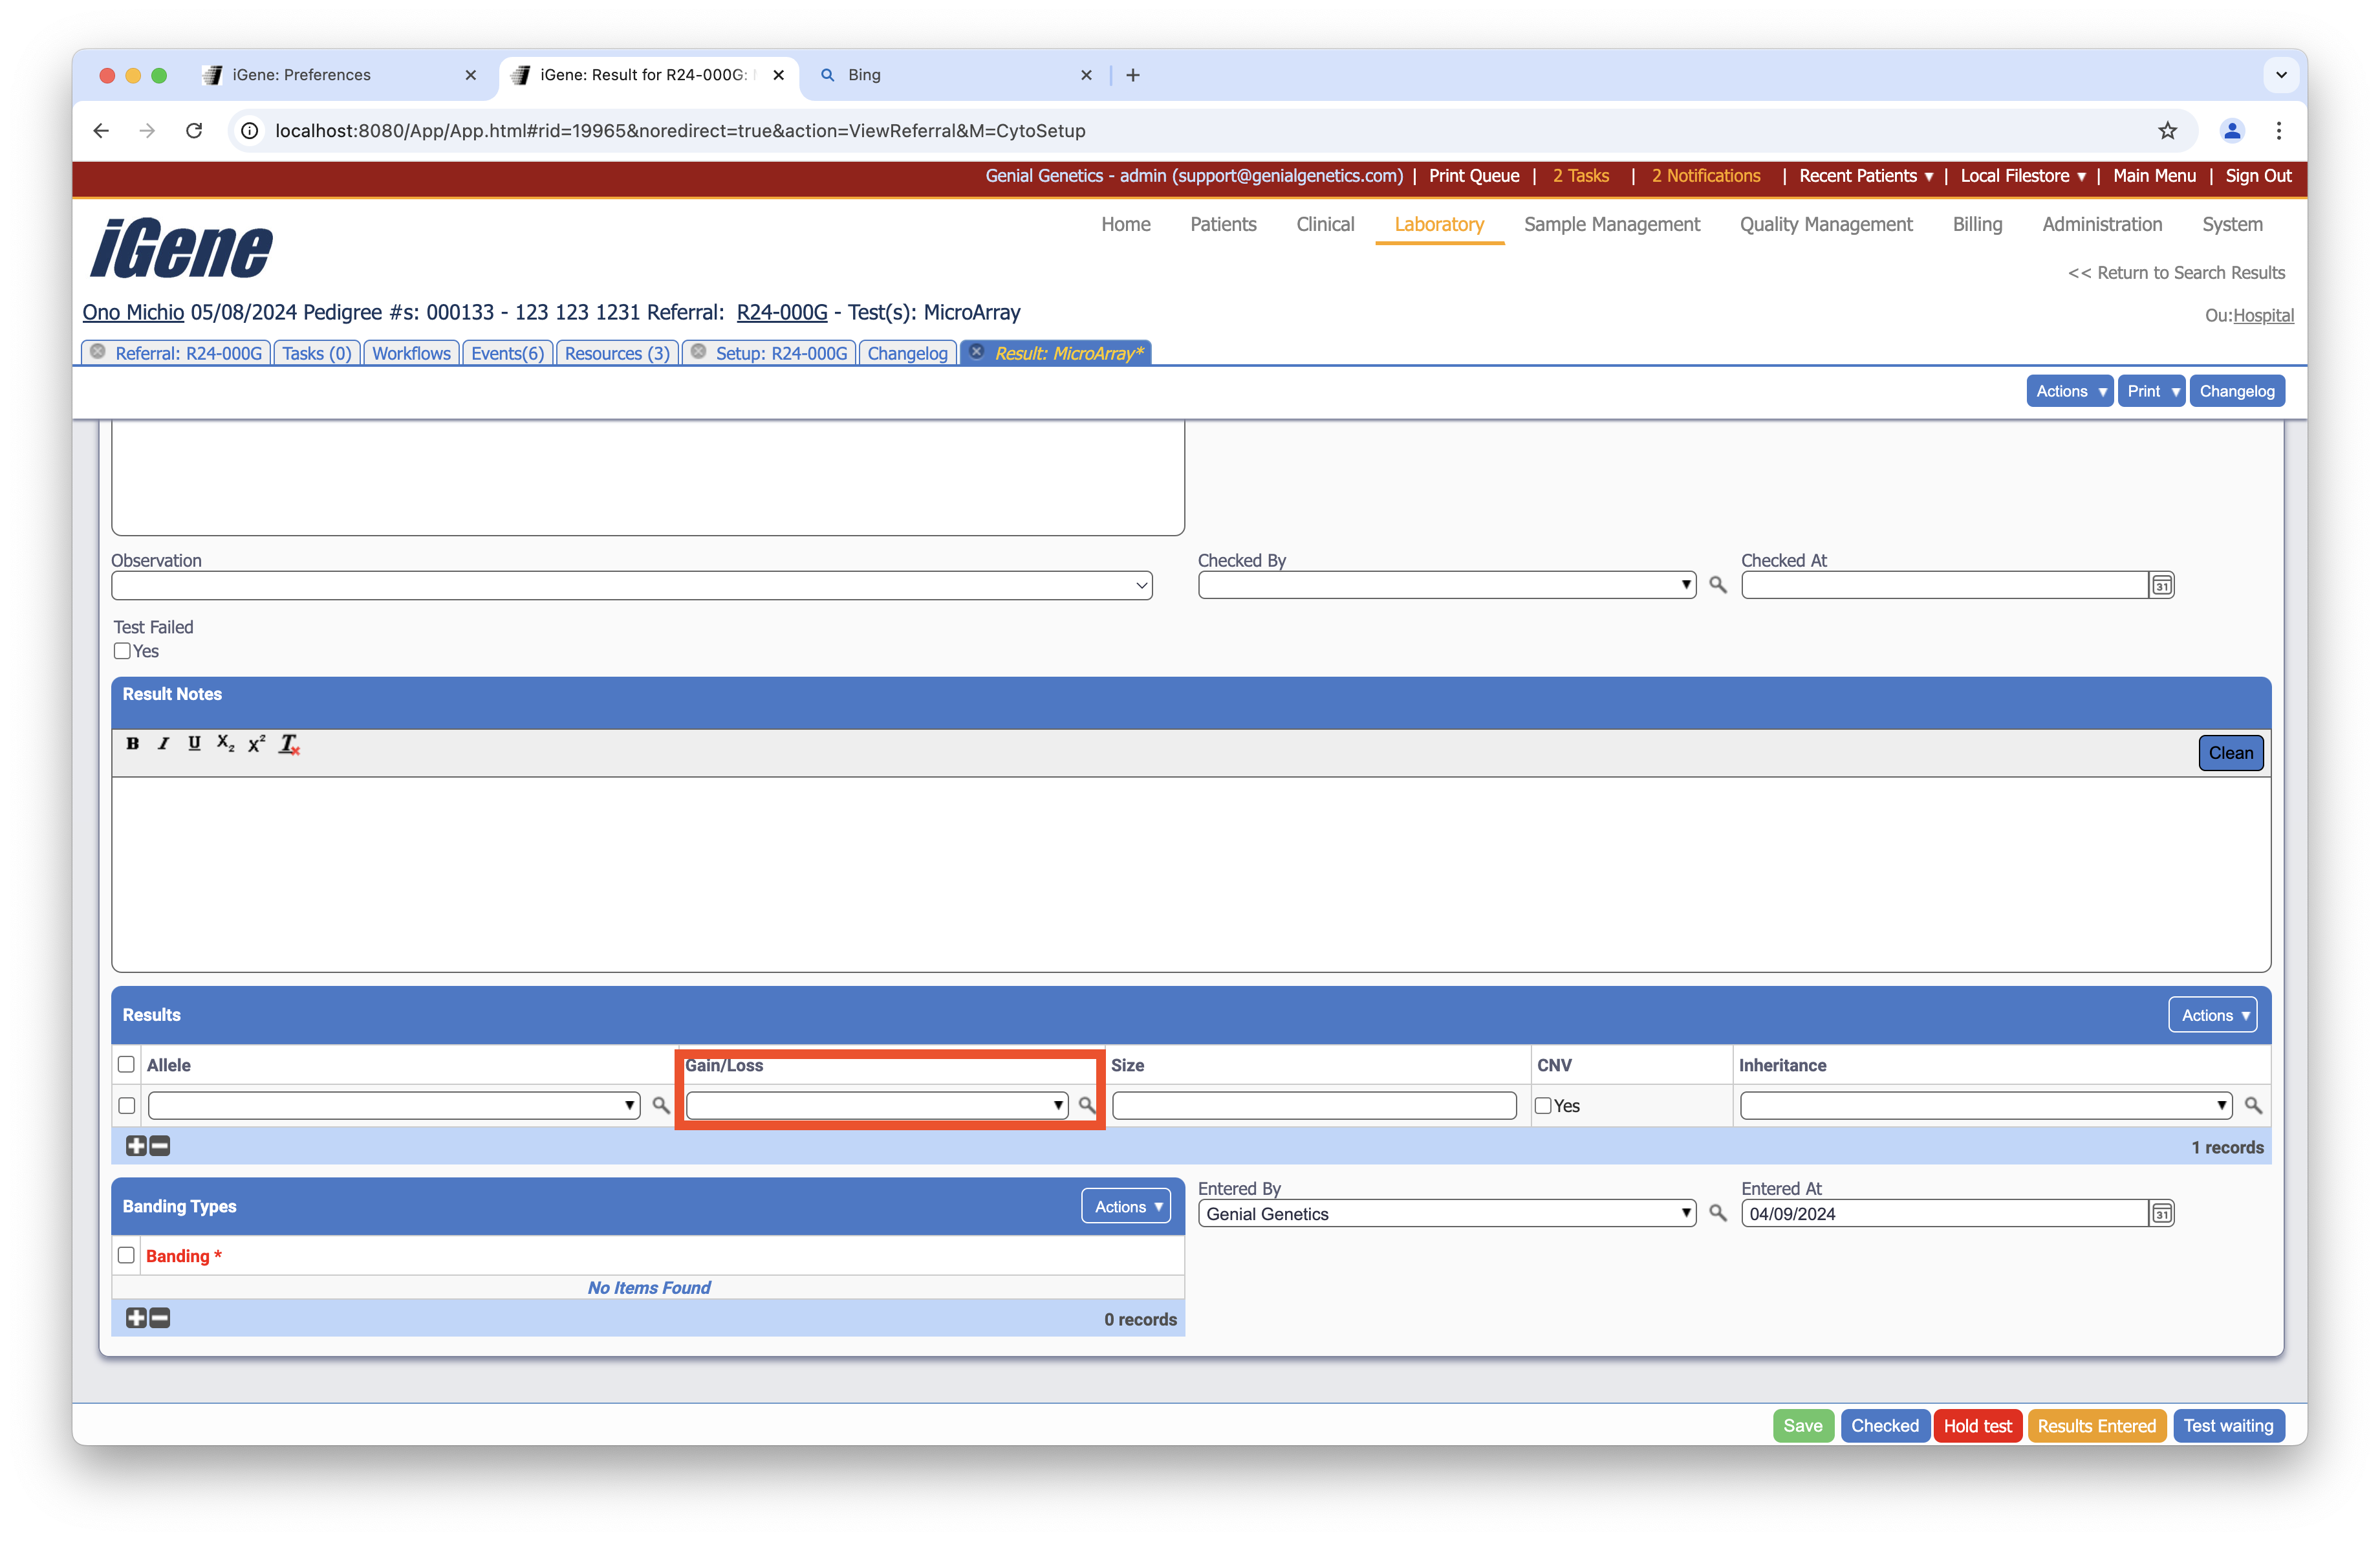Click the Remove Format icon in Result Notes
The width and height of the screenshot is (2380, 1541).
coord(289,744)
